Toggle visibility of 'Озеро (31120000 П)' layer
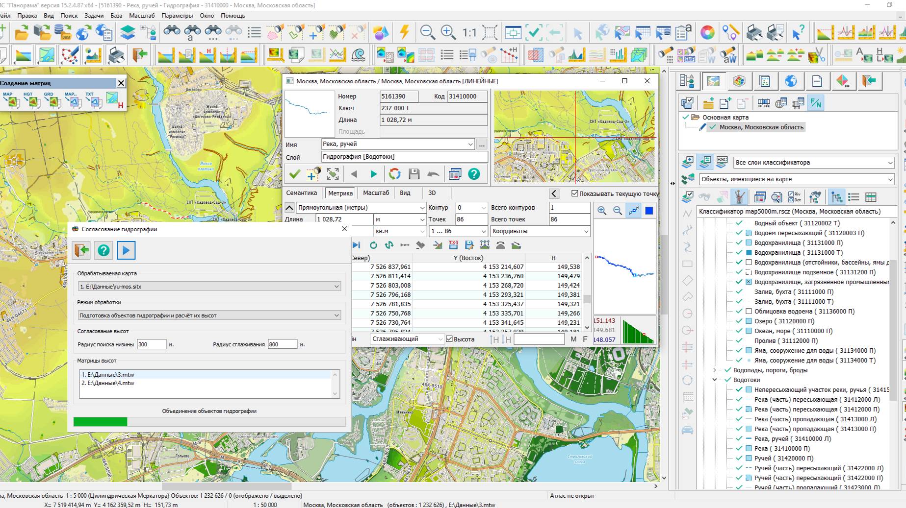This screenshot has height=508, width=906. 739,321
